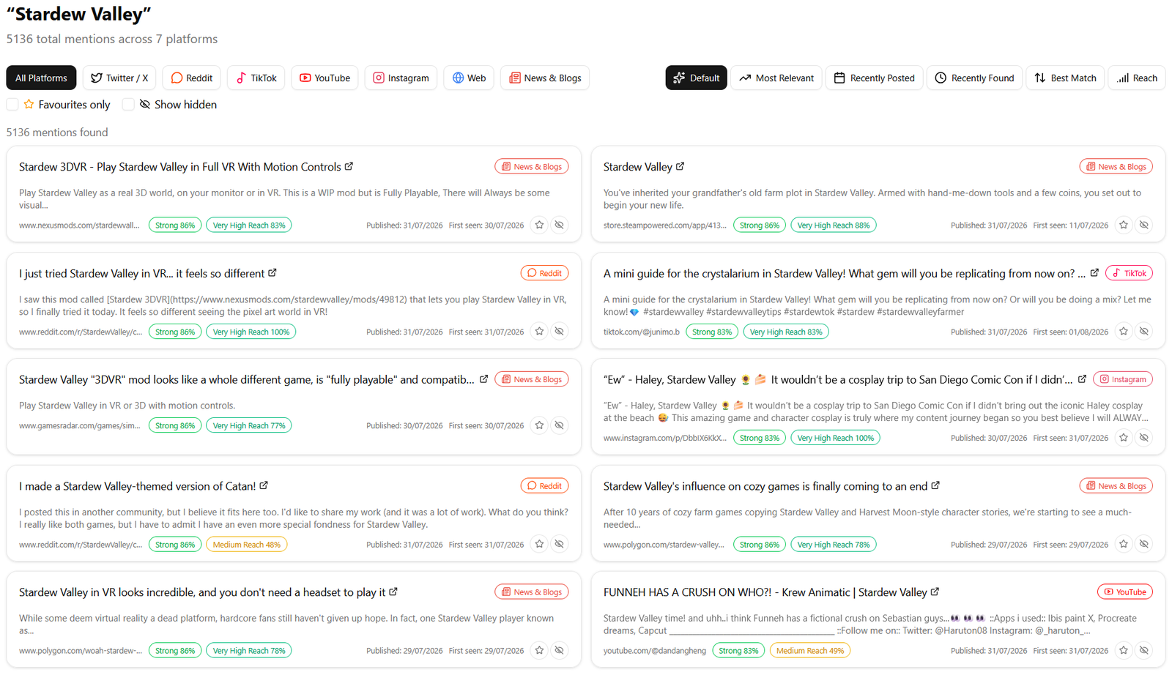Click 'Strong 83%' on crystalarium guide card
This screenshot has height=675, width=1172.
point(712,332)
